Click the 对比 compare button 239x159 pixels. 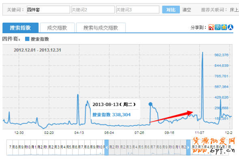click(x=171, y=10)
